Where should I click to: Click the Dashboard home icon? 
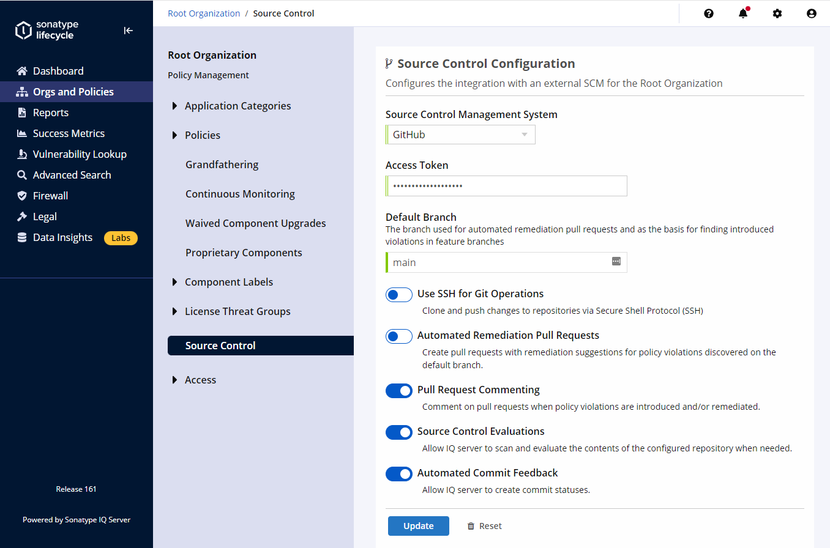(22, 71)
